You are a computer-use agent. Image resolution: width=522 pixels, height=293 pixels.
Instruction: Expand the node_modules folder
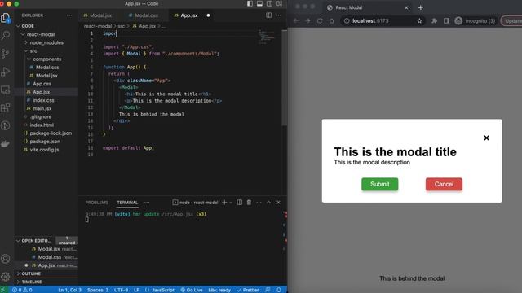(x=46, y=42)
